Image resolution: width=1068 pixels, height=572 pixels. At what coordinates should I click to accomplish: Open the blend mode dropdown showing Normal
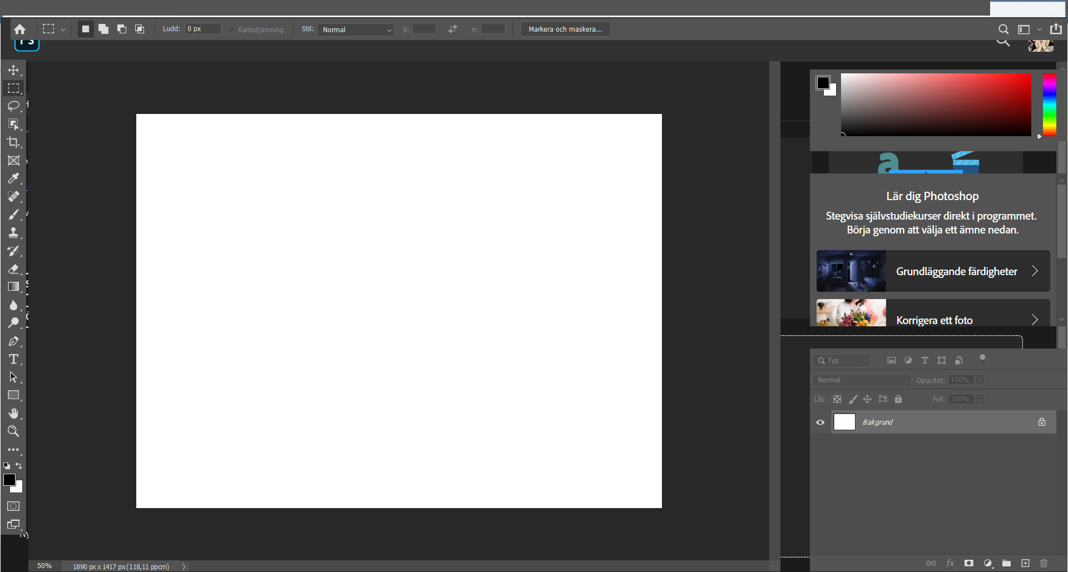pyautogui.click(x=861, y=380)
